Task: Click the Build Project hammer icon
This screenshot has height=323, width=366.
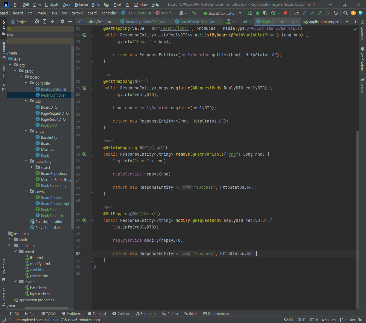Action: click(194, 13)
